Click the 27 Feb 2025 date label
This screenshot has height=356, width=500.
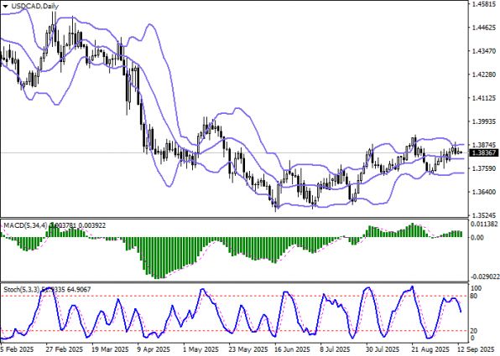(x=64, y=349)
